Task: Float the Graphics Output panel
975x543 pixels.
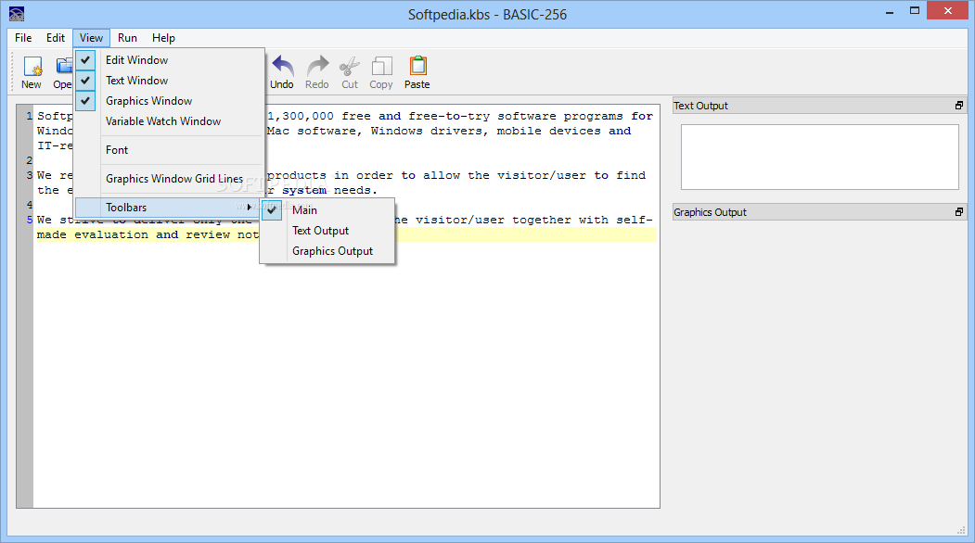Action: point(959,212)
